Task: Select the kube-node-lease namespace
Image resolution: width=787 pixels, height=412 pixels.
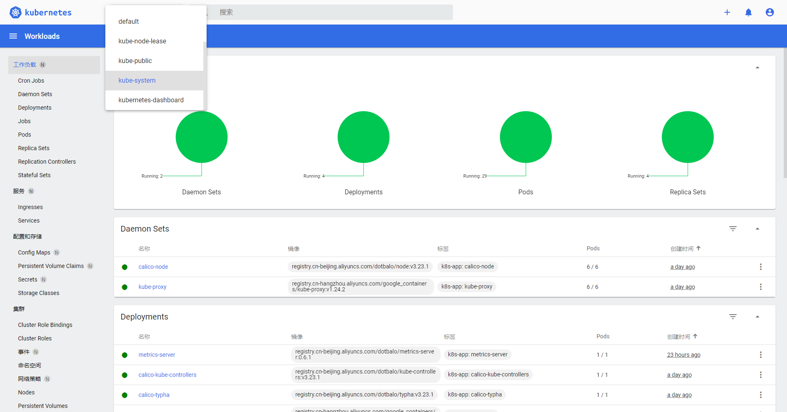Action: click(154, 41)
